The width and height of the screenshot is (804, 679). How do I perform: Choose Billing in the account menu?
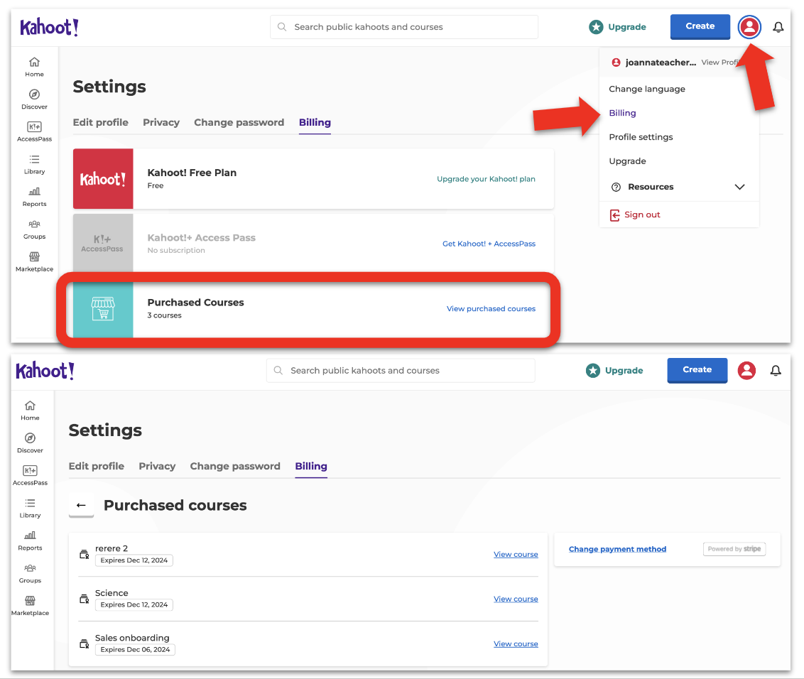622,113
